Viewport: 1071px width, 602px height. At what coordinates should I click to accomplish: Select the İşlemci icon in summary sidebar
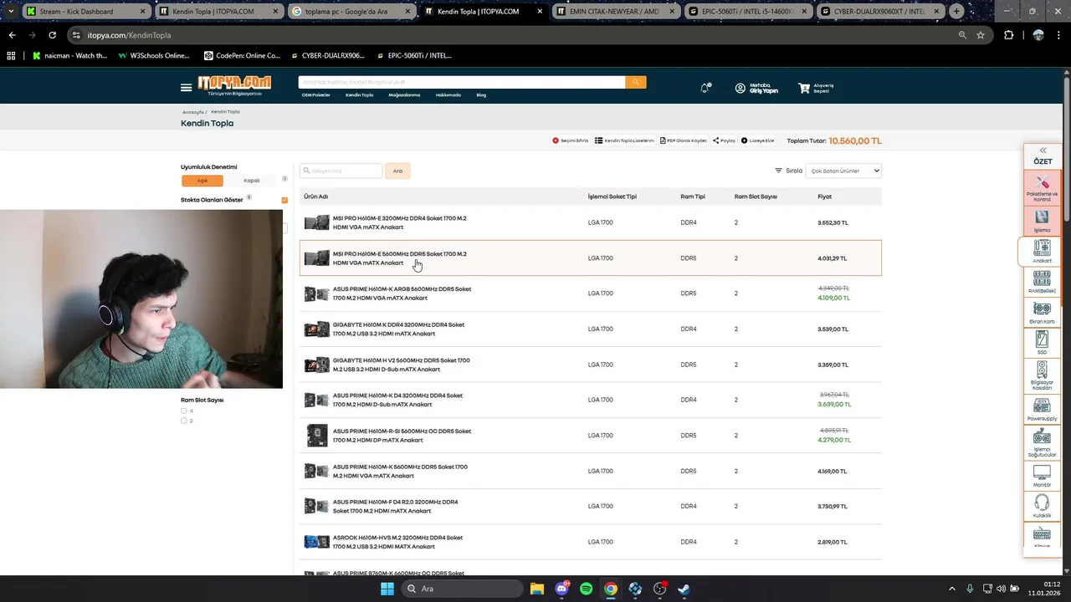click(1042, 221)
